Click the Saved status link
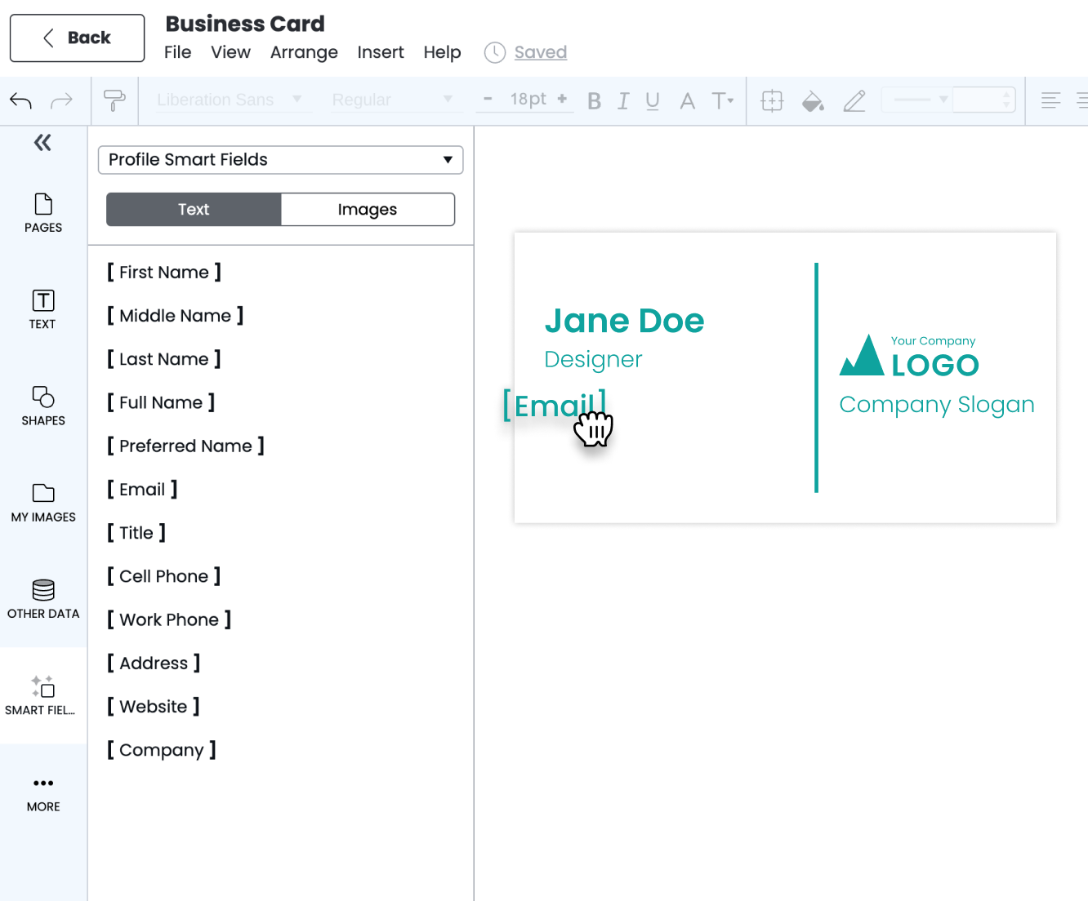This screenshot has width=1088, height=901. click(x=541, y=52)
